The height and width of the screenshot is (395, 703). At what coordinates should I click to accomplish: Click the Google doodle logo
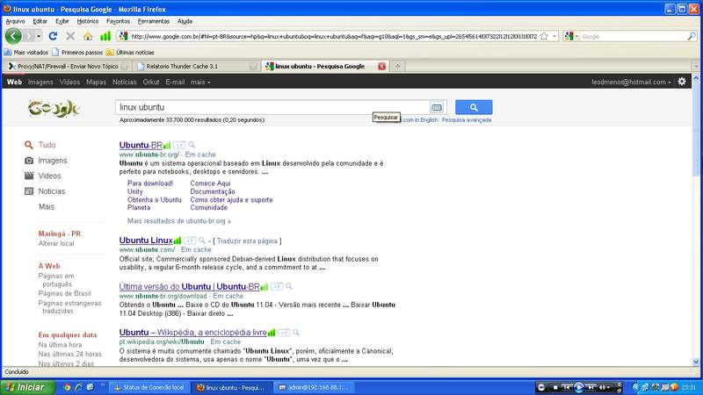[x=54, y=108]
